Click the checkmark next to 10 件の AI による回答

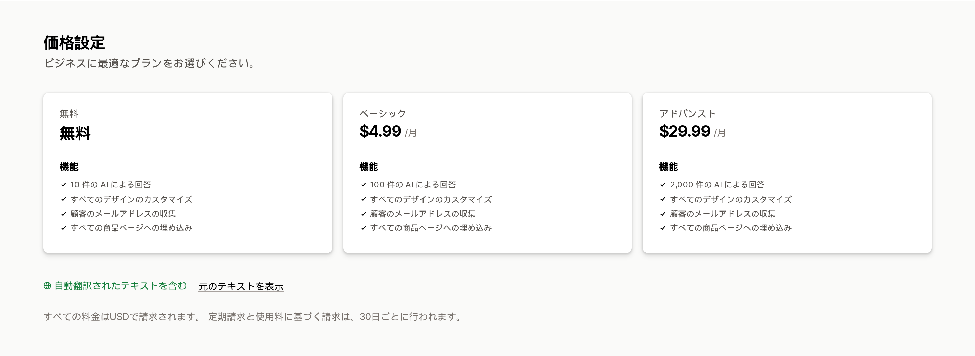tap(64, 185)
